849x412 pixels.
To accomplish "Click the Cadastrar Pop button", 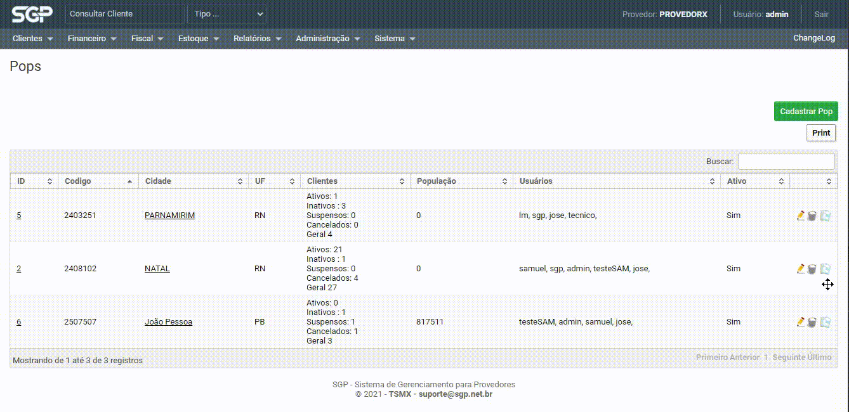I will 806,112.
